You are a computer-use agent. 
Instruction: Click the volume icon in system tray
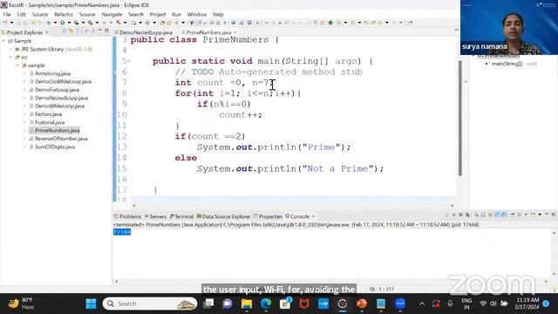493,304
